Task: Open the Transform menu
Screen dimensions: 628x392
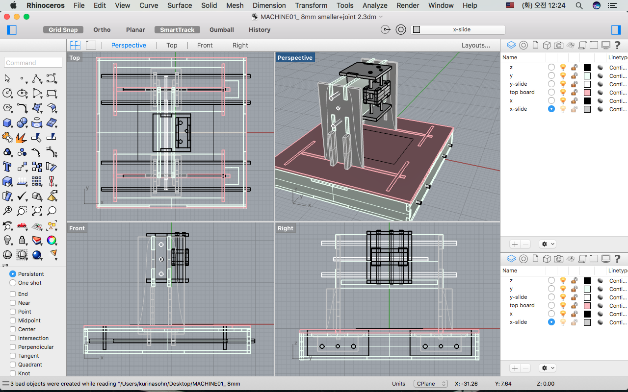Action: pos(311,5)
